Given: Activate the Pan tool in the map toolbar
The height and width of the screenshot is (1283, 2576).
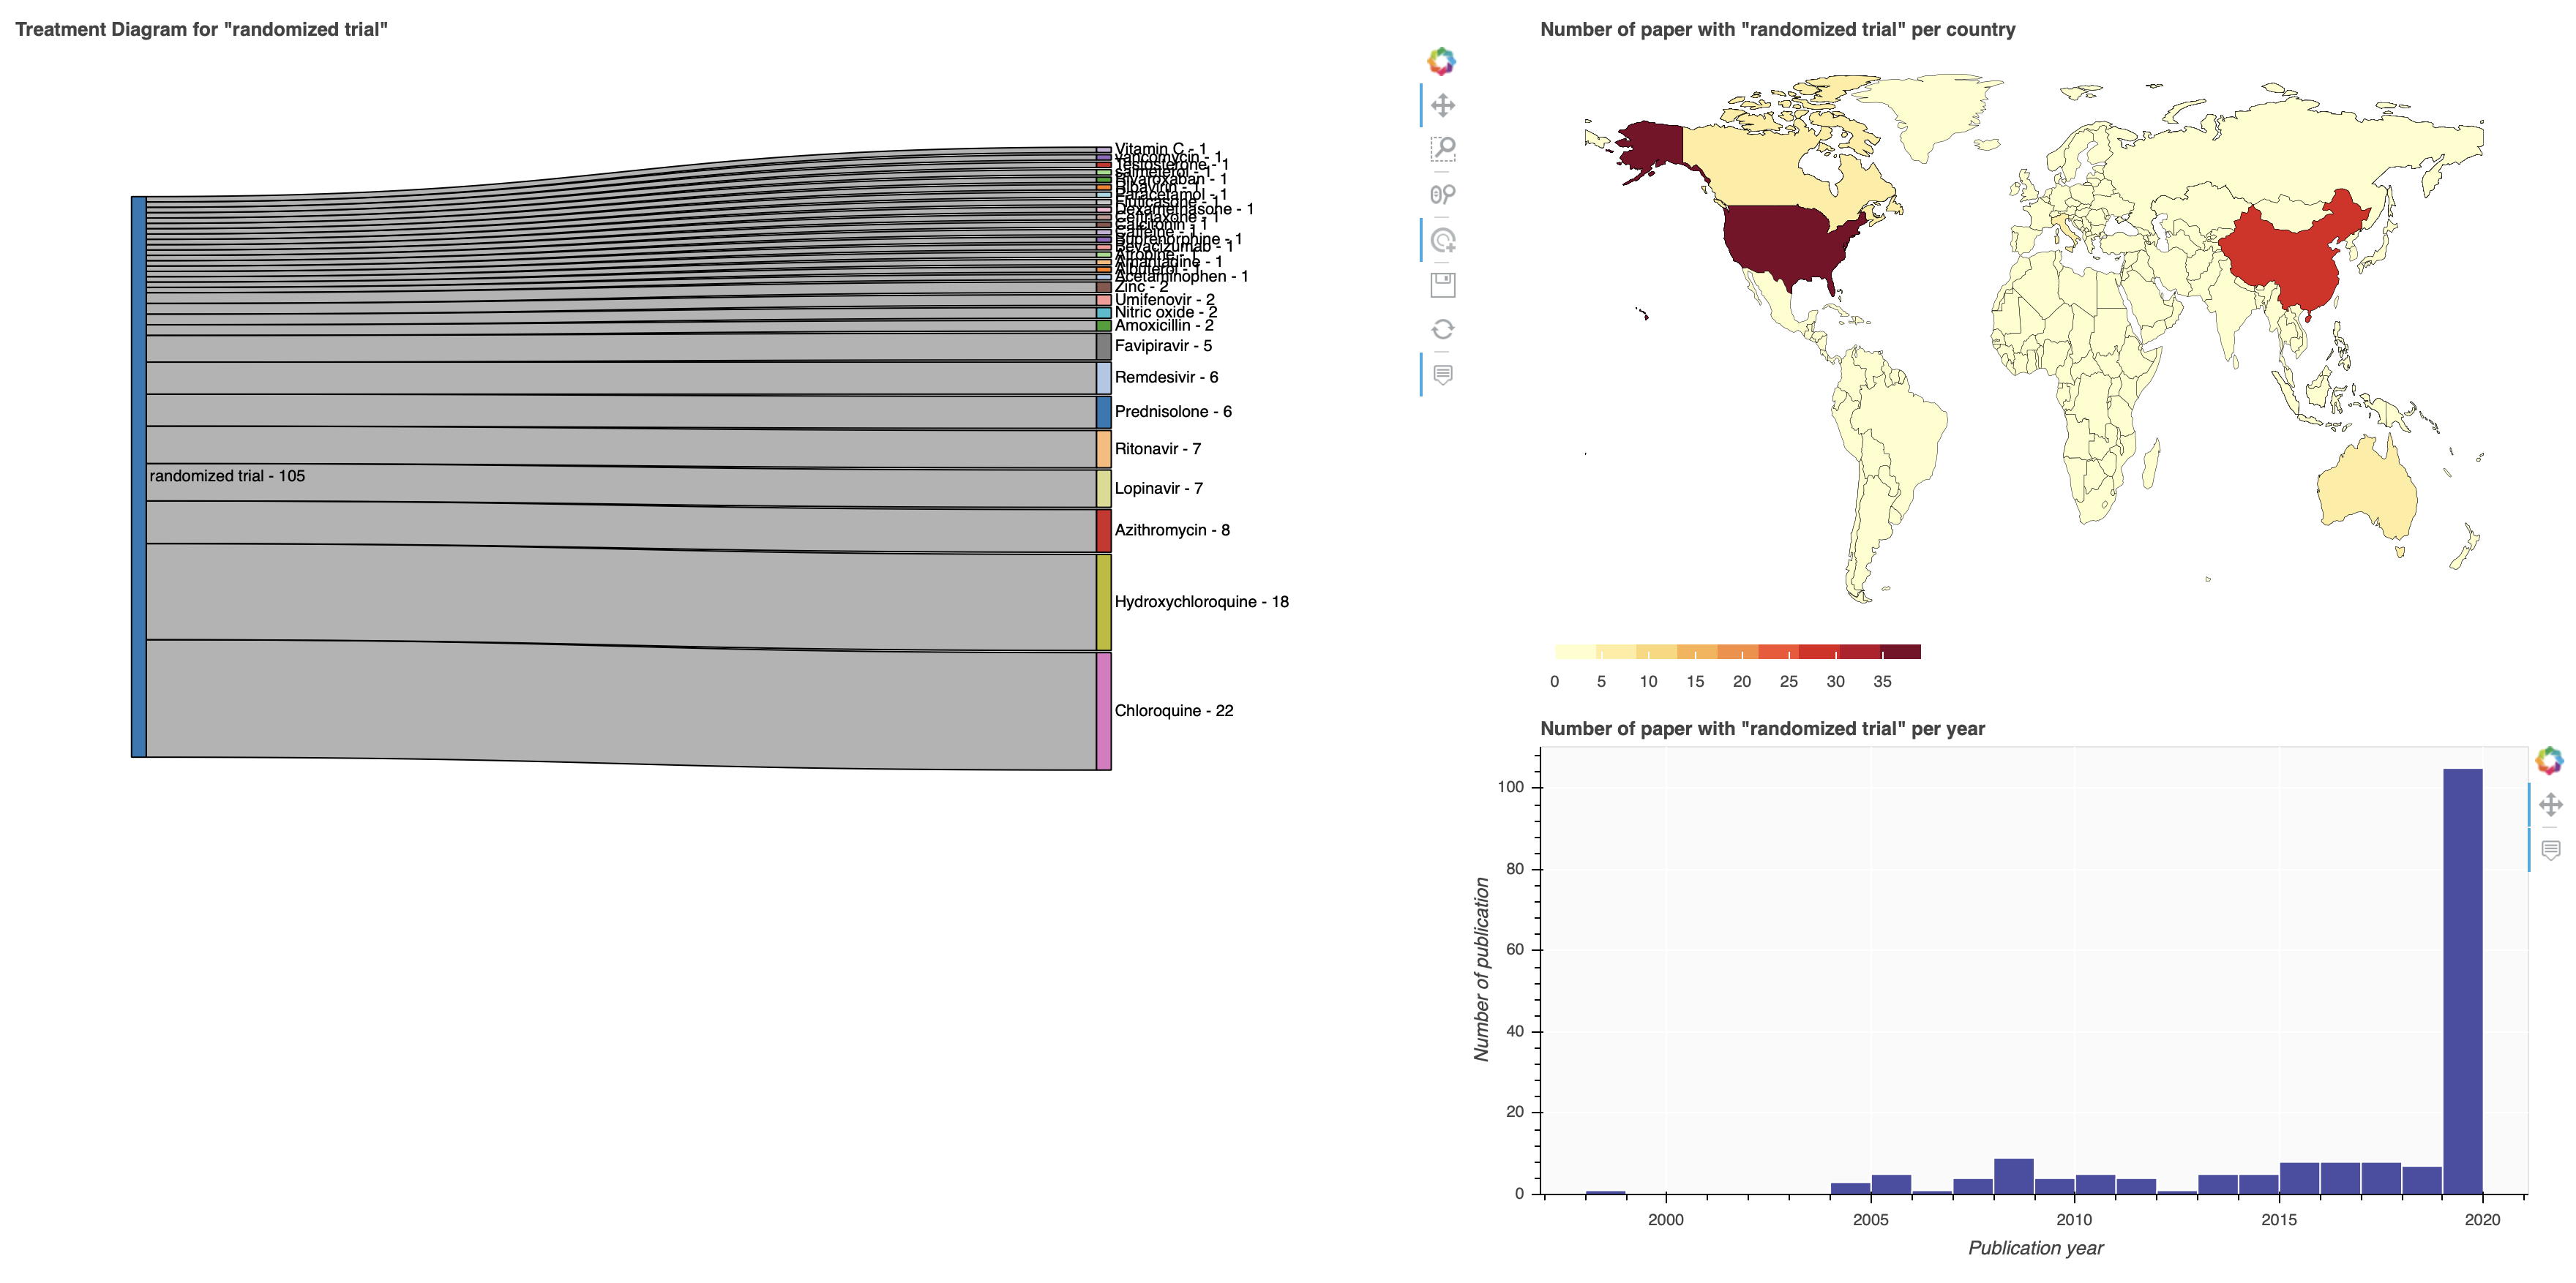Looking at the screenshot, I should 1442,105.
